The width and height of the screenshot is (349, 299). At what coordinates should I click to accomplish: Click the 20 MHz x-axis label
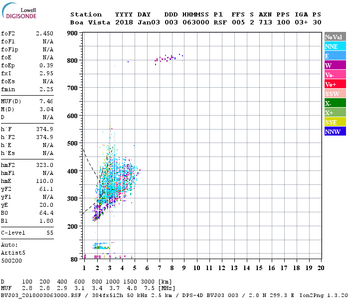click(x=321, y=268)
